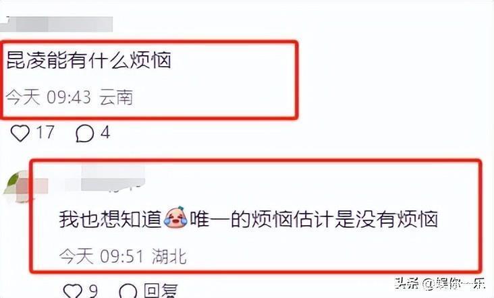494x298 pixels.
Task: Open the leaf avatar of the replier
Action: click(x=16, y=187)
